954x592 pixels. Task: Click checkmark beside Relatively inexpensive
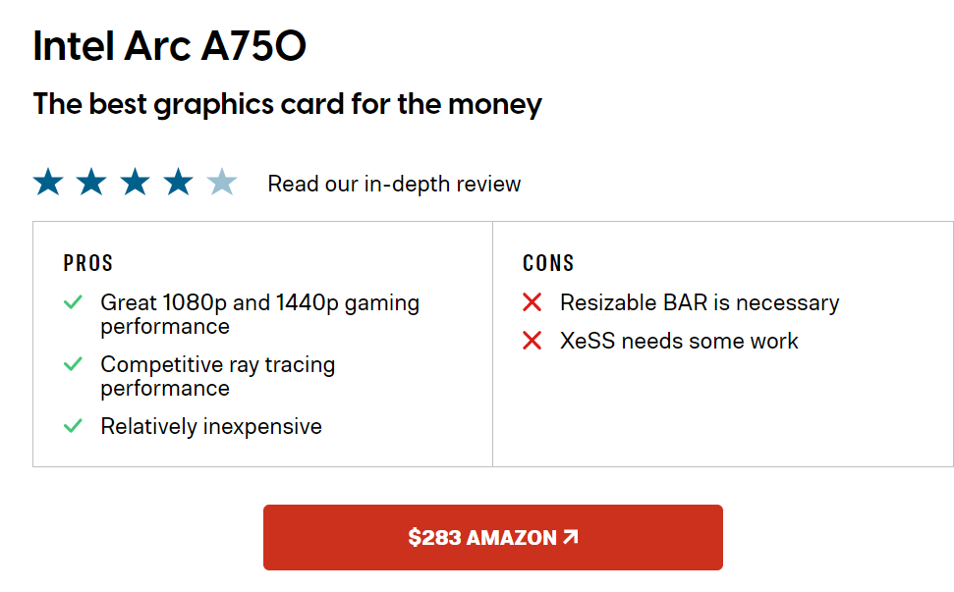pos(73,426)
